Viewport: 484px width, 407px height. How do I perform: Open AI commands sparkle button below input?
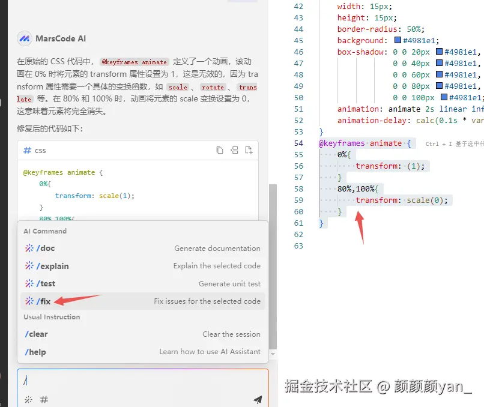click(28, 400)
